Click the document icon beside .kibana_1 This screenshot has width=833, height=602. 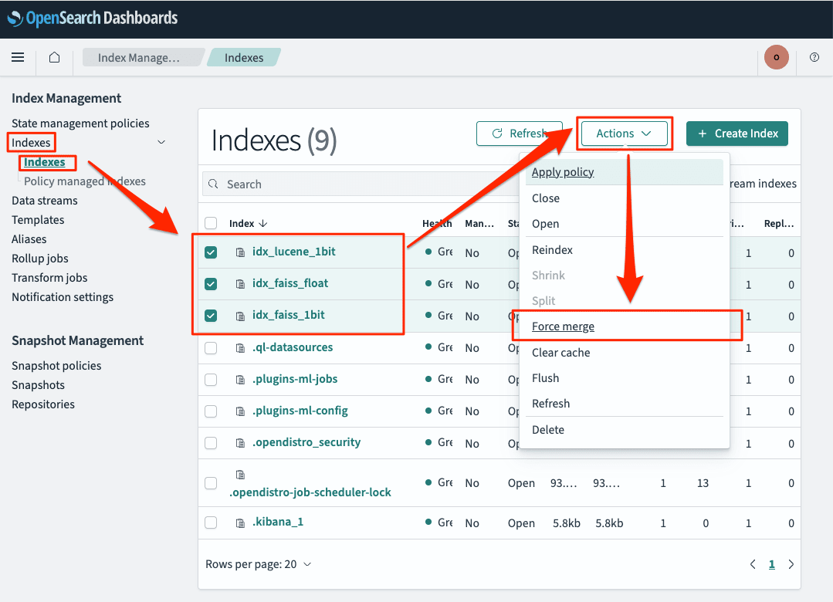click(240, 523)
